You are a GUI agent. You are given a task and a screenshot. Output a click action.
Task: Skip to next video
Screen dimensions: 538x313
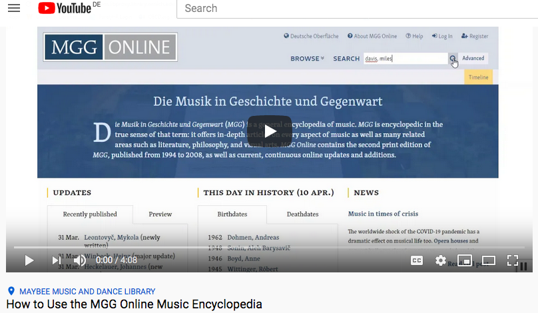point(56,260)
